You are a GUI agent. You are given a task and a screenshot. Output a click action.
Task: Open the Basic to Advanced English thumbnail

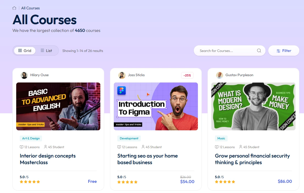point(58,106)
